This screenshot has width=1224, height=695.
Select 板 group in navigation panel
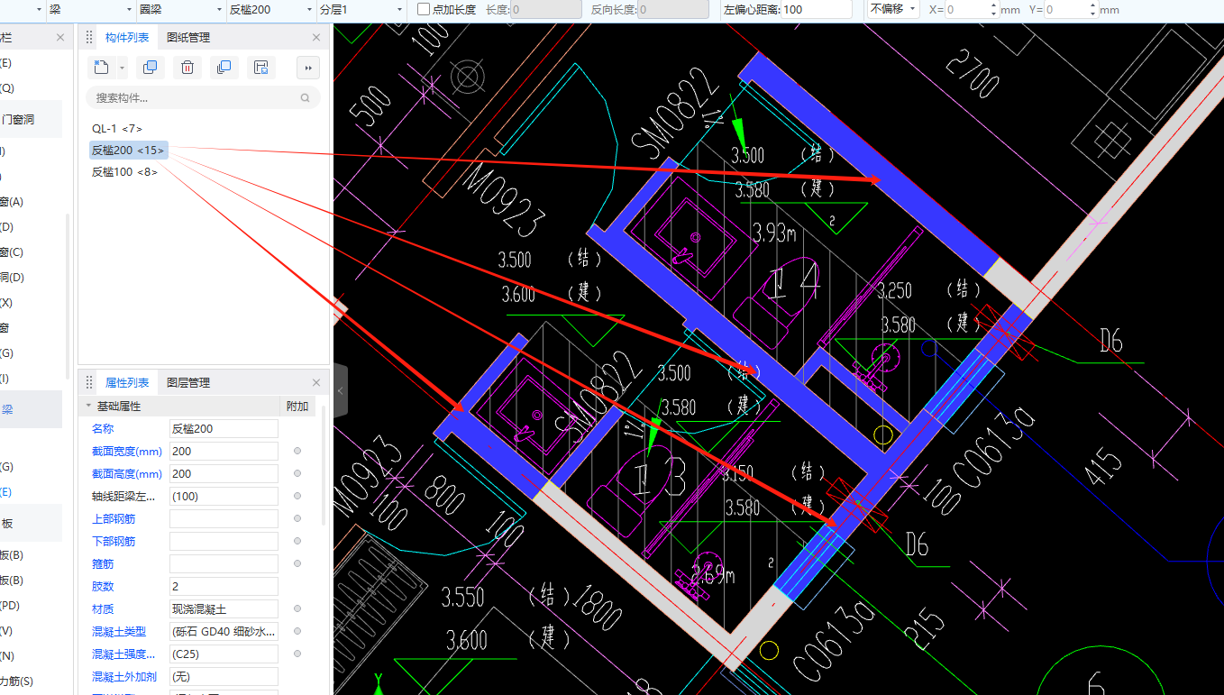[x=31, y=523]
